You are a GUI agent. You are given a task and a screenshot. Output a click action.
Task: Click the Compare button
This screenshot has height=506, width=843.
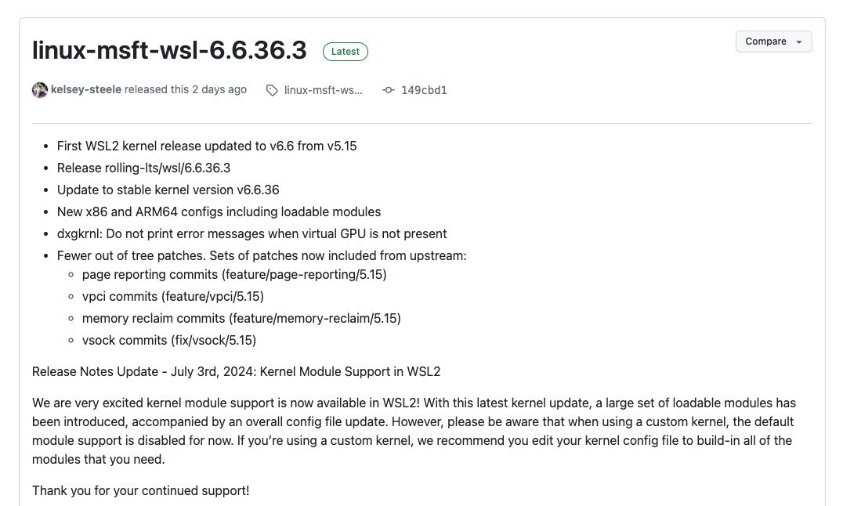coord(766,42)
